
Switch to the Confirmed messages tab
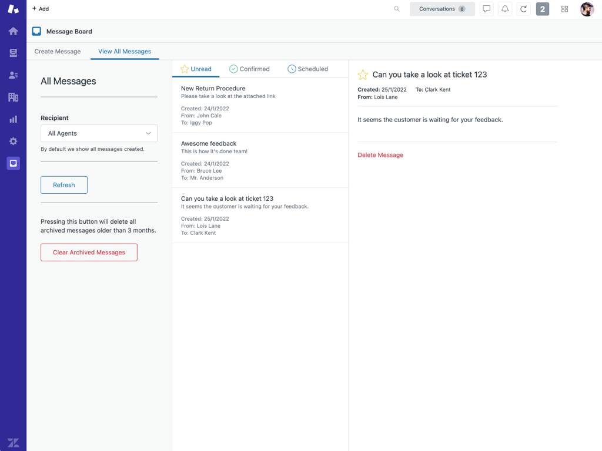(249, 69)
